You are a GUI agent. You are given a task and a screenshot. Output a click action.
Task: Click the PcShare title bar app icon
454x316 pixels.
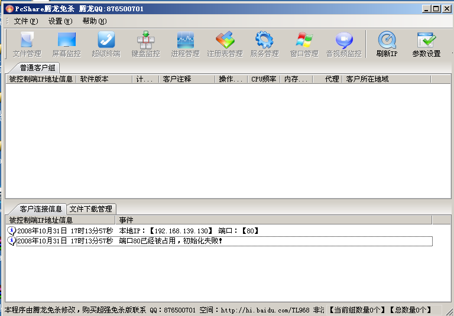pyautogui.click(x=9, y=9)
